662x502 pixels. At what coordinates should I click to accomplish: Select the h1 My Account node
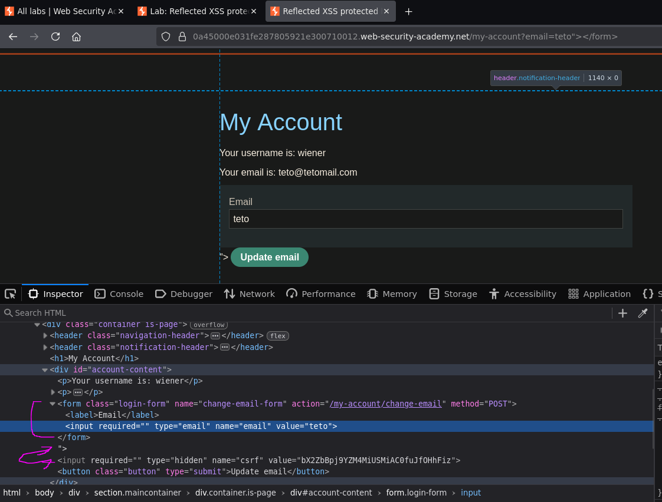[94, 358]
